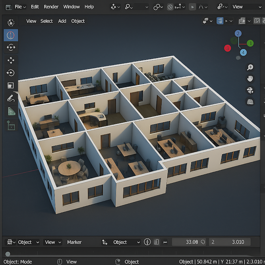This screenshot has width=265, height=265.
Task: Open the Window menu
Action: tap(71, 7)
